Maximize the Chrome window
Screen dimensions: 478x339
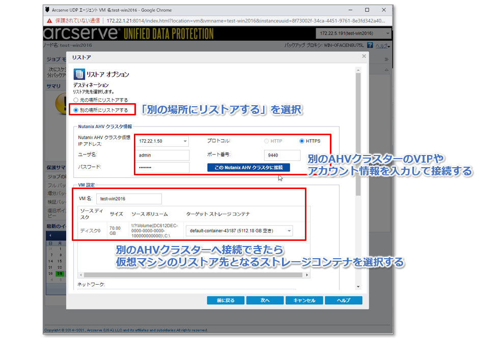[367, 10]
